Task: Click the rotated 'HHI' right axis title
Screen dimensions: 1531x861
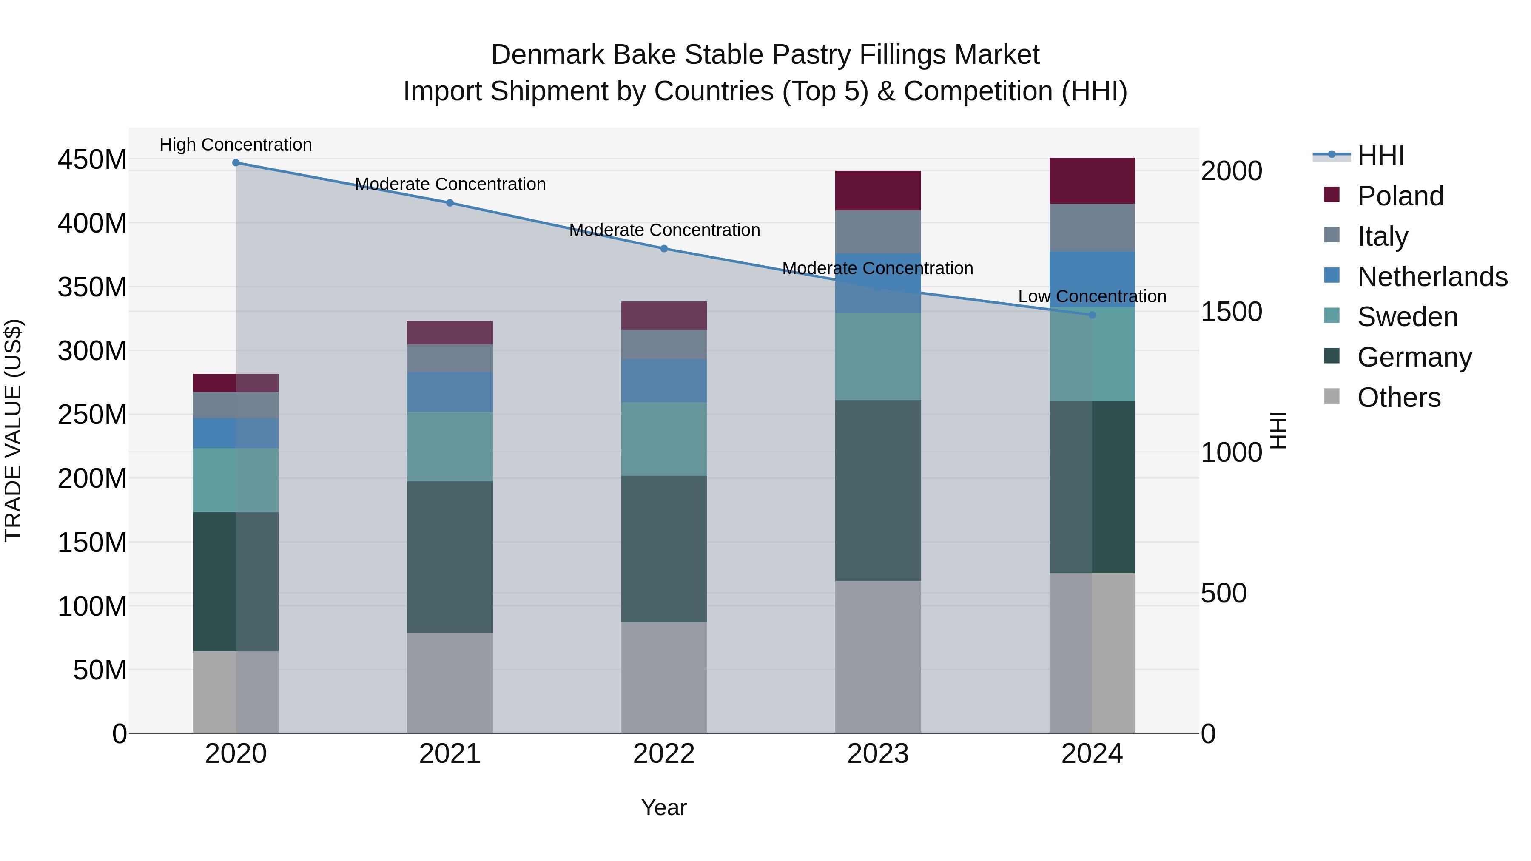Action: pos(1278,431)
